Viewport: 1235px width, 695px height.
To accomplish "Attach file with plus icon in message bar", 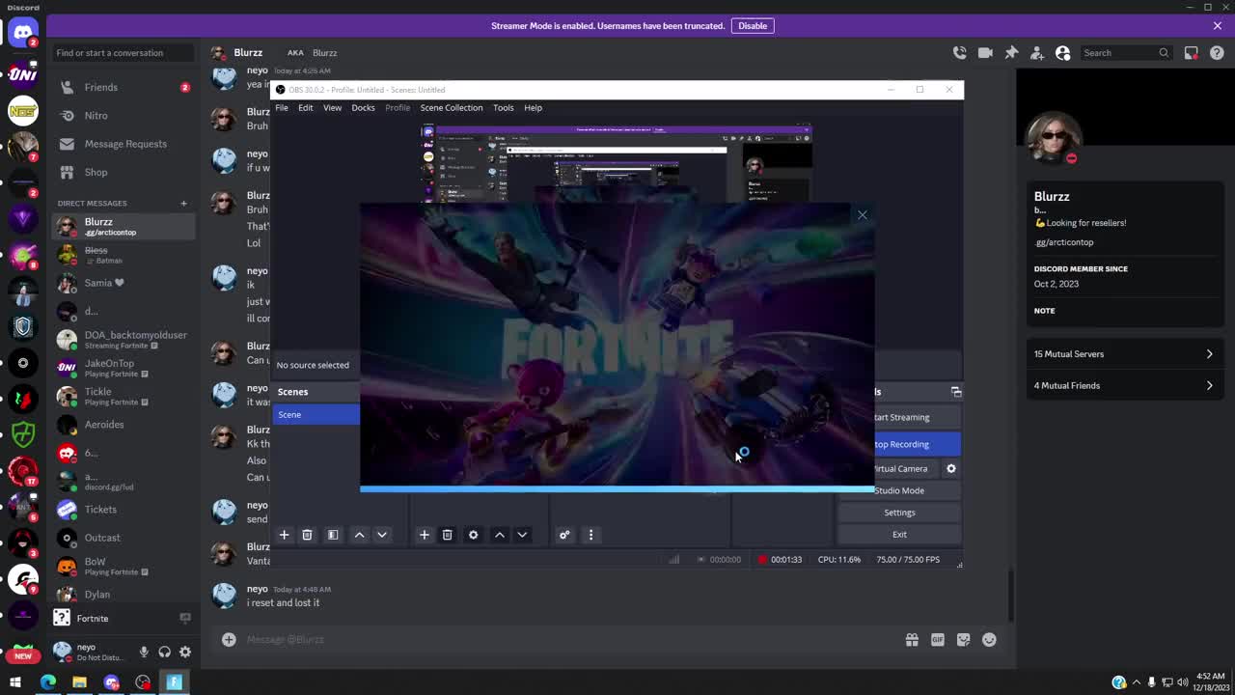I will pos(229,640).
